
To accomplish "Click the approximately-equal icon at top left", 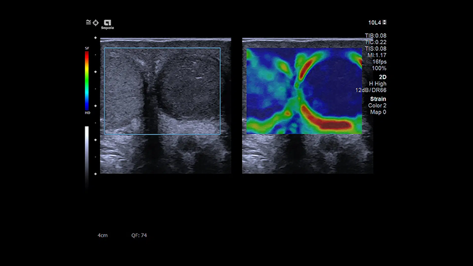I will coord(88,22).
